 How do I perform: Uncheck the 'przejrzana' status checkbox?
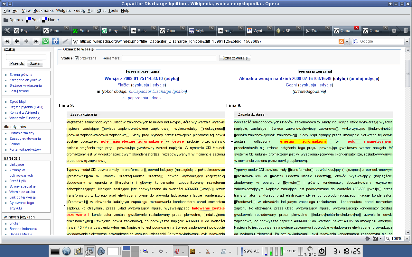pyautogui.click(x=77, y=58)
